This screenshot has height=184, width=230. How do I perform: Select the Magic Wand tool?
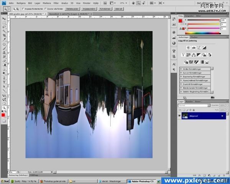[4, 31]
